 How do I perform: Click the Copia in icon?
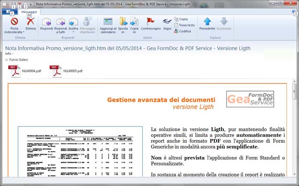click(x=134, y=21)
